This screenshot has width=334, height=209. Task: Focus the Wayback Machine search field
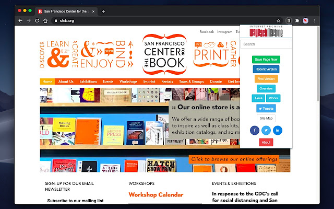coord(266,44)
